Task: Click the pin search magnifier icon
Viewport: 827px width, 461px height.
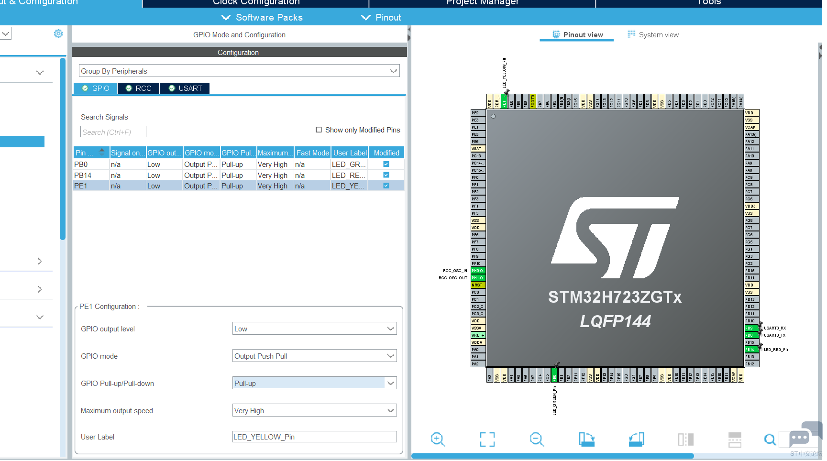Action: [770, 439]
